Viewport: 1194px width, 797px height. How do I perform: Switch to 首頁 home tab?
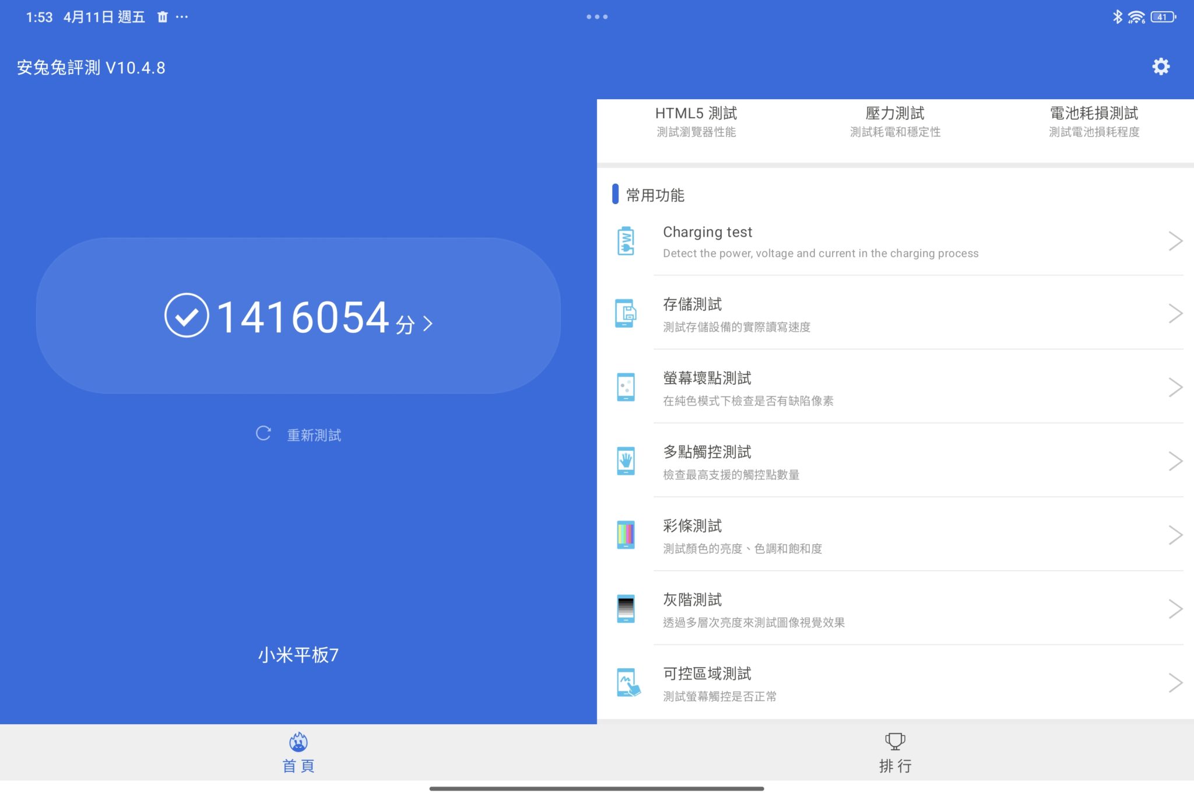click(x=298, y=753)
